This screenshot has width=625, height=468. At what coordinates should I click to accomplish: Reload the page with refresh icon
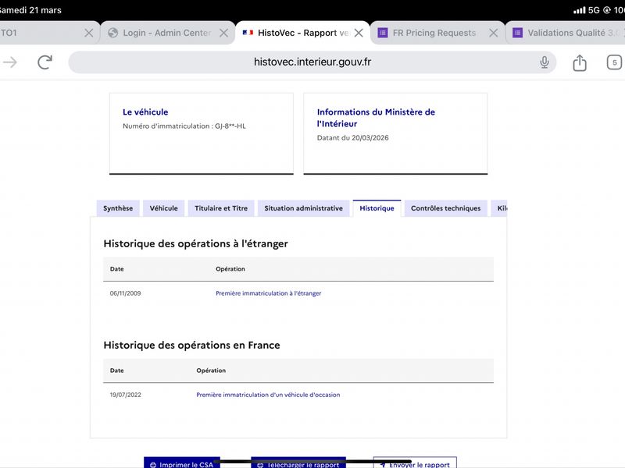[x=45, y=62]
